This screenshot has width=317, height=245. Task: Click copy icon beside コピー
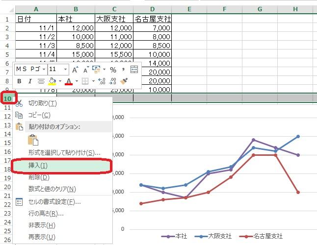[19, 115]
